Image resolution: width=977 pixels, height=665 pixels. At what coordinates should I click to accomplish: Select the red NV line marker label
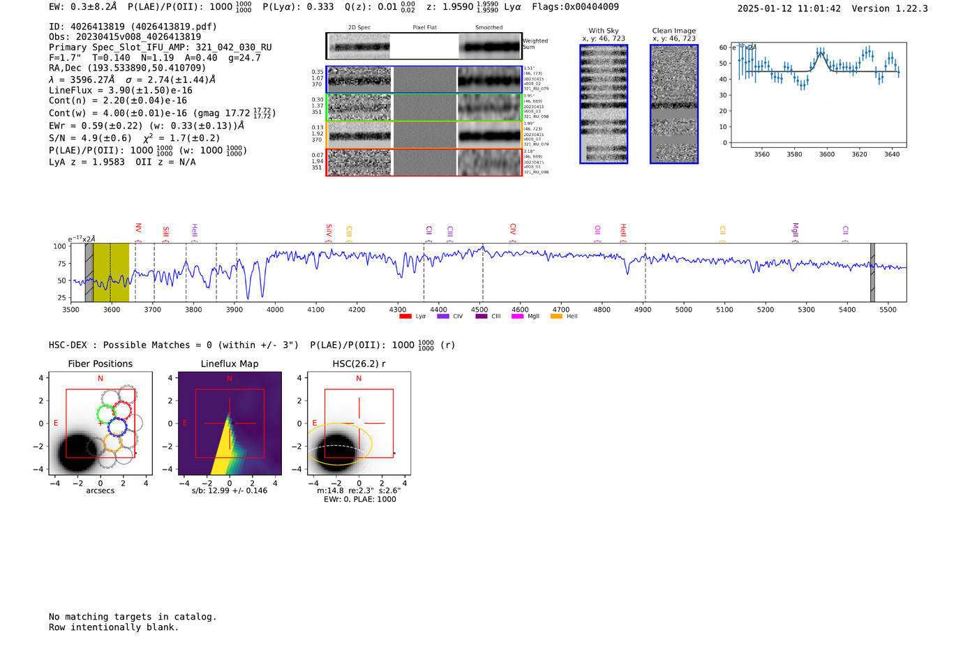pos(138,230)
